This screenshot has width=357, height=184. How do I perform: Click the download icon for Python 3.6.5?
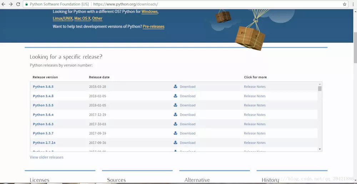[x=175, y=86]
